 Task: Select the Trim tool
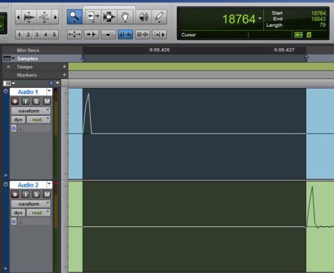click(x=91, y=17)
